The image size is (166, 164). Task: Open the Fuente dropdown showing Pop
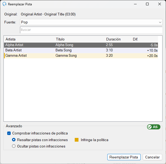[91, 22]
